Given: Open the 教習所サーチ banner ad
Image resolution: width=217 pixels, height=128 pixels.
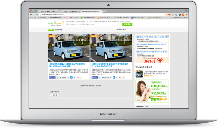Looking at the screenshot, I should pos(152,91).
